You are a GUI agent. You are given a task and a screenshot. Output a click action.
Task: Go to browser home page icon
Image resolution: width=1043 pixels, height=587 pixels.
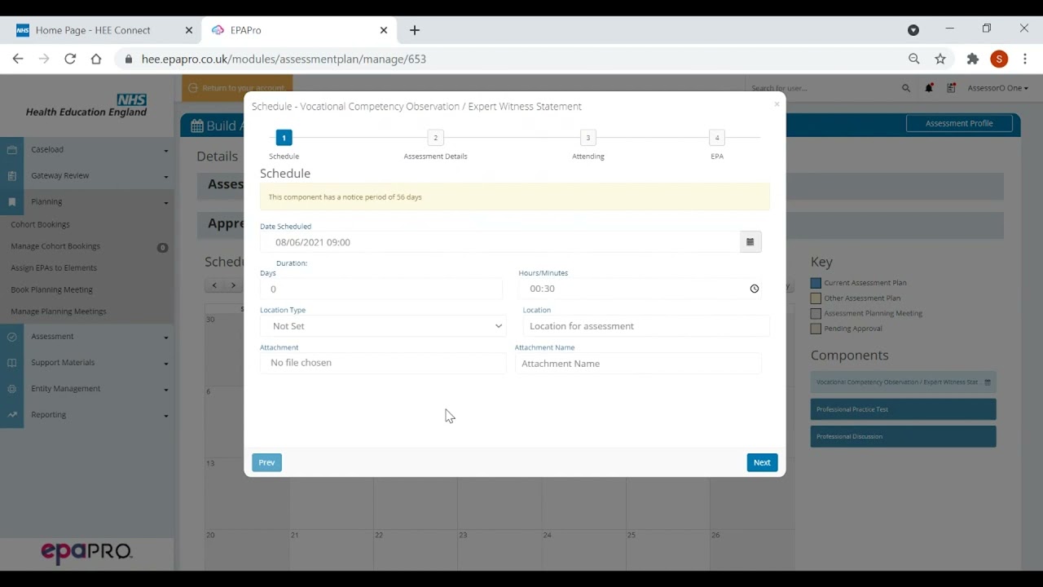click(x=96, y=59)
